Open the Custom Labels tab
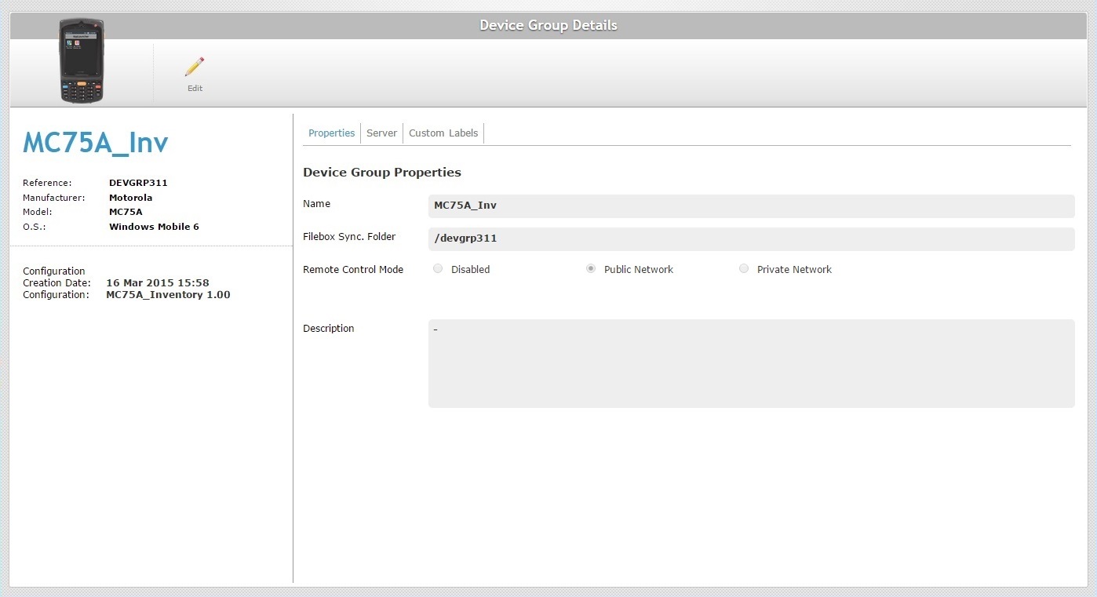This screenshot has width=1097, height=597. pyautogui.click(x=443, y=133)
